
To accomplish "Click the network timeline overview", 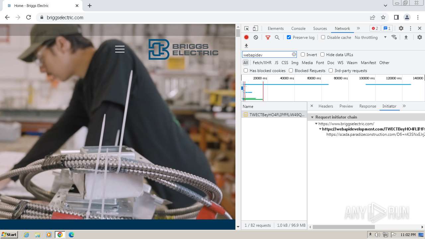I will (333, 88).
